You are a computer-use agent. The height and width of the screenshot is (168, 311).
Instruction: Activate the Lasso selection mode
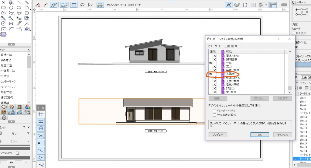click(x=82, y=5)
